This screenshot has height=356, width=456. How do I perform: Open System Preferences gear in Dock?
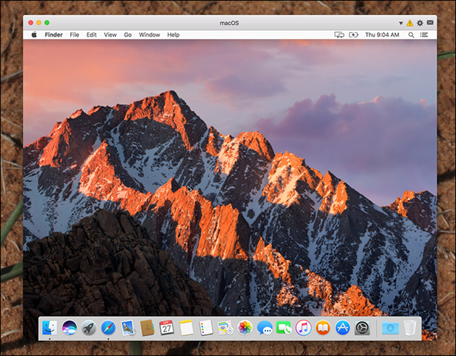pos(362,328)
